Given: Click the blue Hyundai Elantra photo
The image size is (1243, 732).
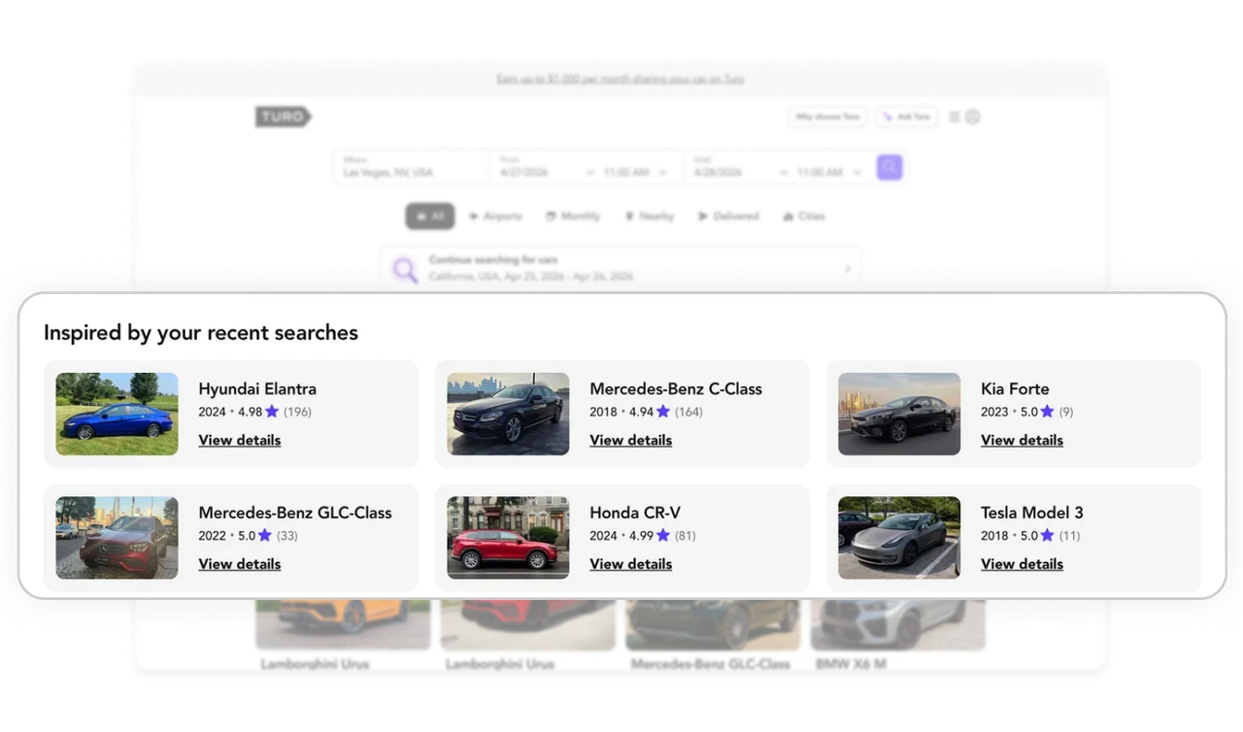Looking at the screenshot, I should tap(117, 414).
